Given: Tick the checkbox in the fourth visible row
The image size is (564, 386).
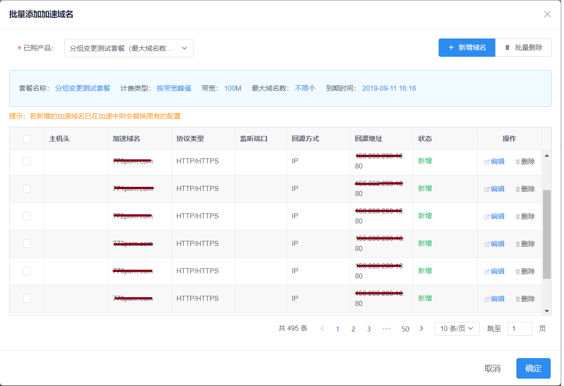Looking at the screenshot, I should point(27,244).
